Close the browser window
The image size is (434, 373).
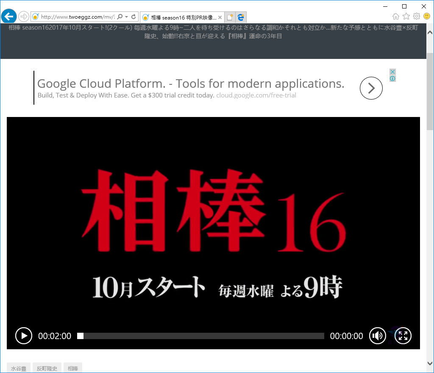pos(424,6)
